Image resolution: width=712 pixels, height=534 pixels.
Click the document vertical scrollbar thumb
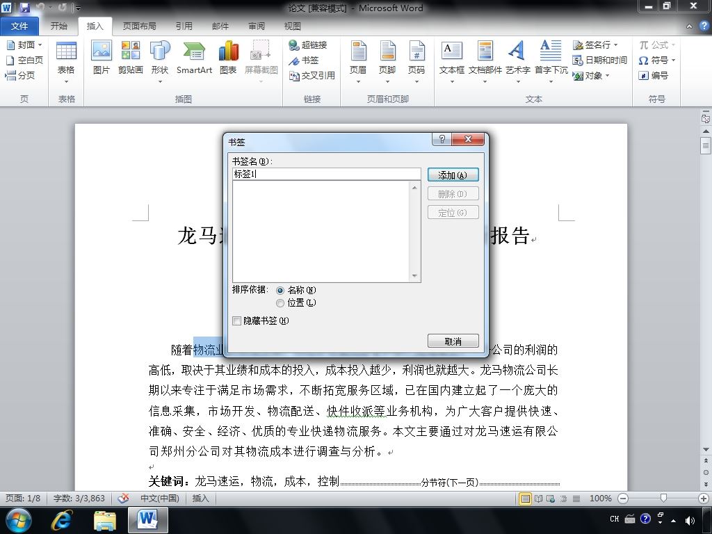pos(705,145)
